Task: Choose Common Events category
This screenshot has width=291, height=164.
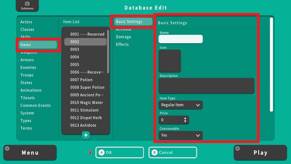Action: coord(36,106)
